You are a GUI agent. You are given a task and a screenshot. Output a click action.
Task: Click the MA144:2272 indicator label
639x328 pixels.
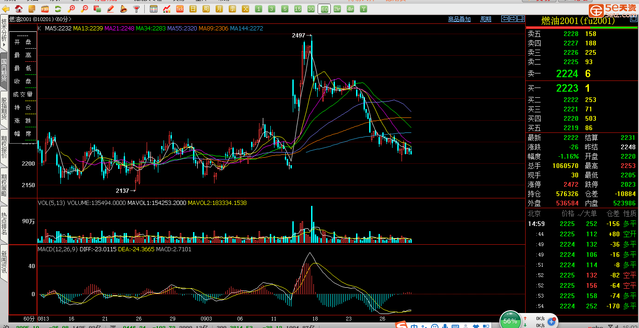tap(246, 29)
